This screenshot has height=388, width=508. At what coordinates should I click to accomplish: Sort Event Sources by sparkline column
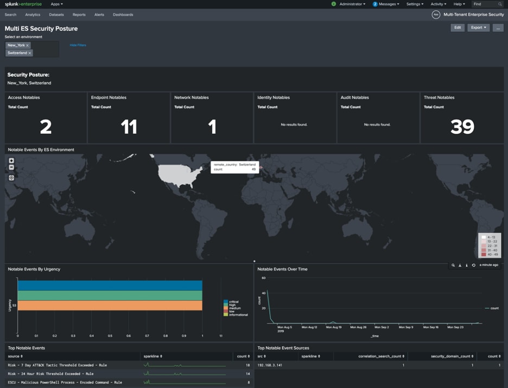[310, 356]
